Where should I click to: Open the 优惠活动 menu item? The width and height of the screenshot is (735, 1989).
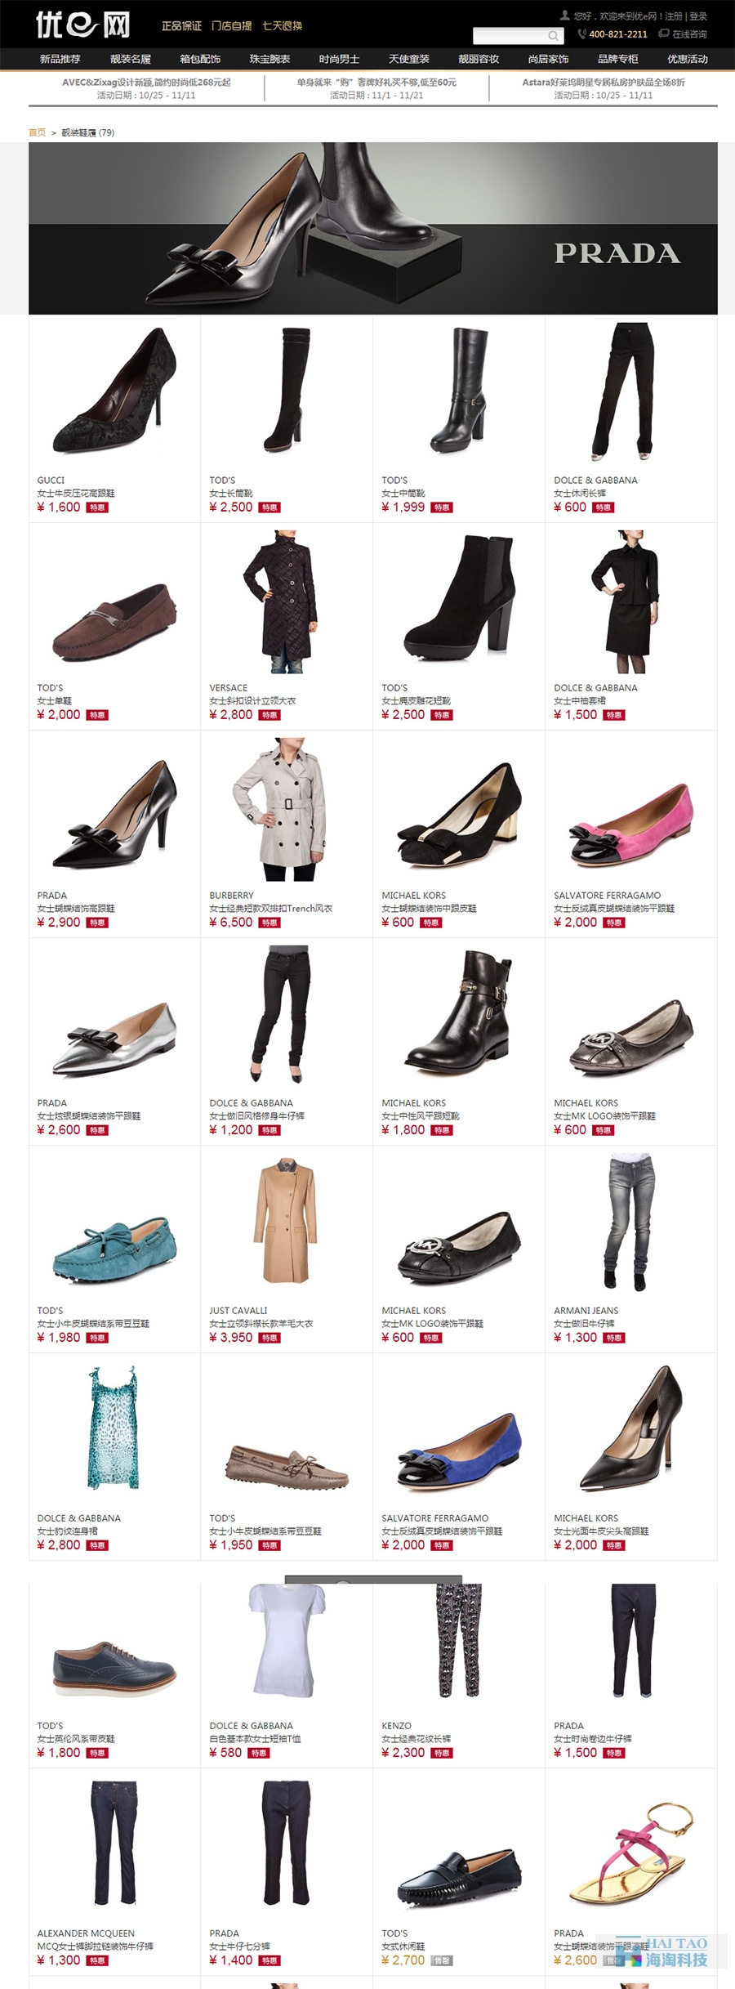pos(688,59)
